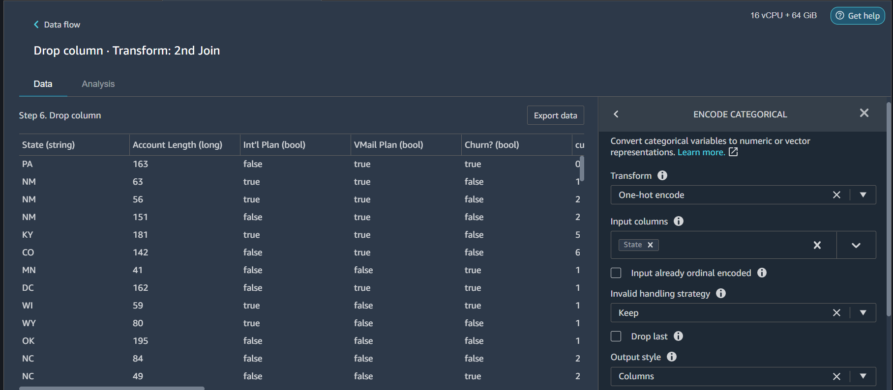Open the Invalid handling strategy Keep dropdown
The width and height of the screenshot is (893, 390).
pos(863,313)
